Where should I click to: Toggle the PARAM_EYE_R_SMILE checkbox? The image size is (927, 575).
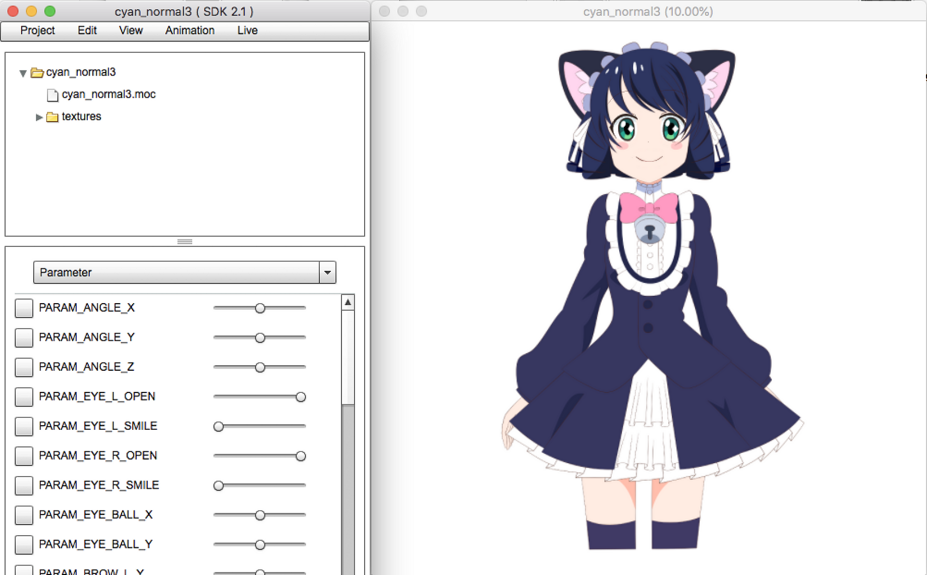tap(24, 486)
